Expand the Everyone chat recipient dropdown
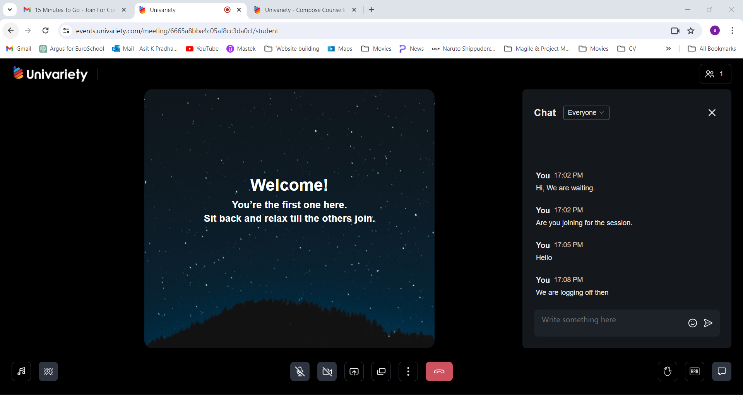Screen dimensions: 743x395 pos(586,113)
